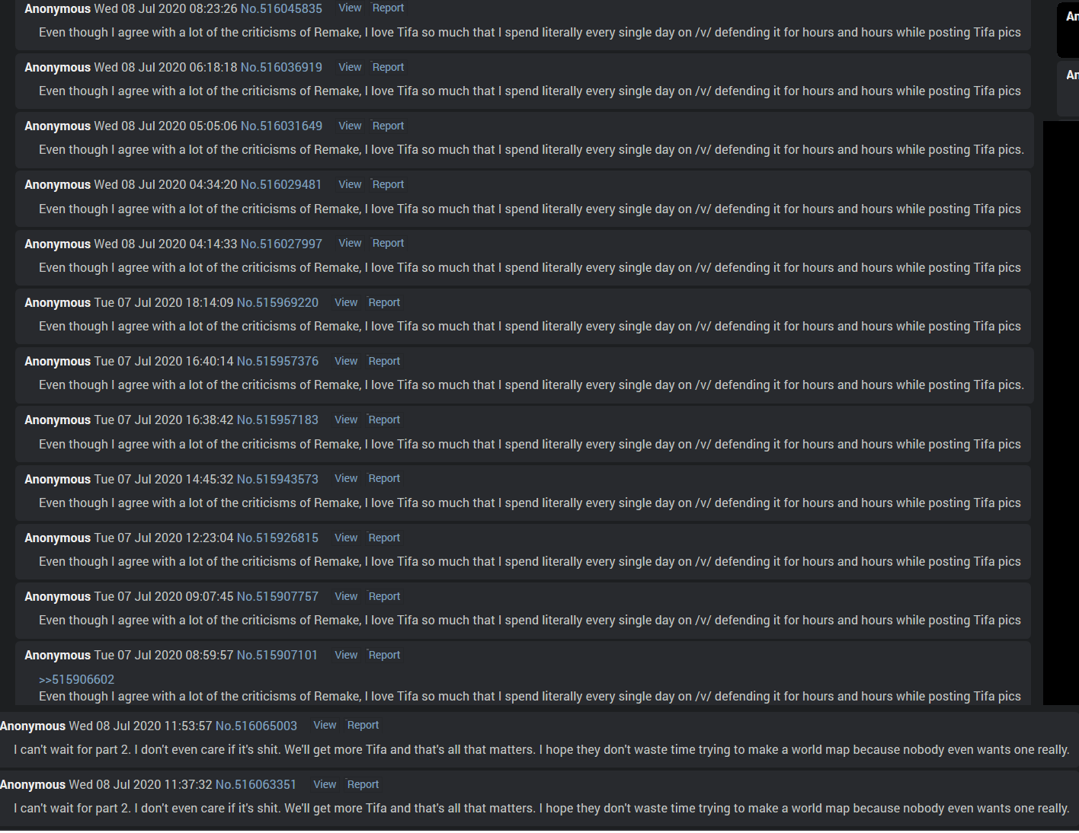Screen dimensions: 1079x833
Task: Report post No.516045835
Action: point(388,8)
